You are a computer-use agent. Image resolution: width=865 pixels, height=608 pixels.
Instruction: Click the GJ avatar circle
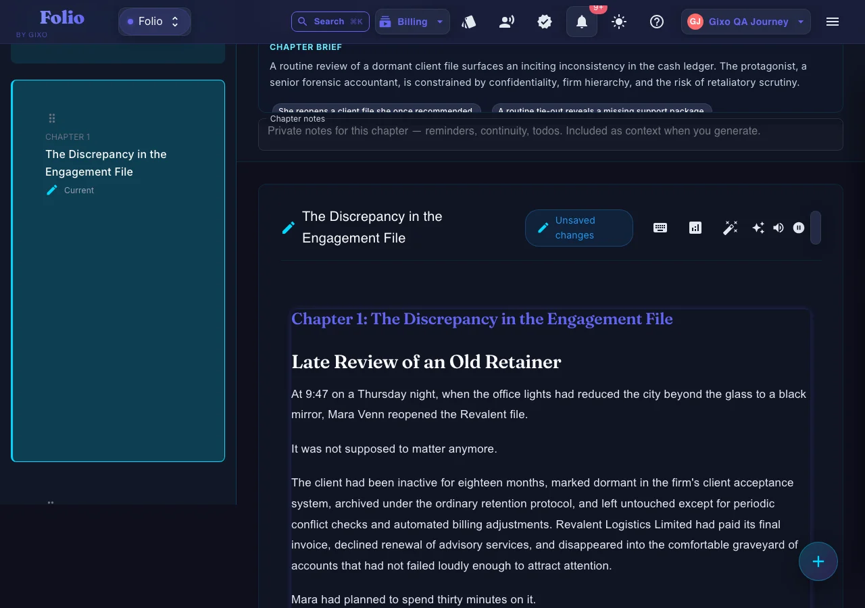[x=695, y=22]
